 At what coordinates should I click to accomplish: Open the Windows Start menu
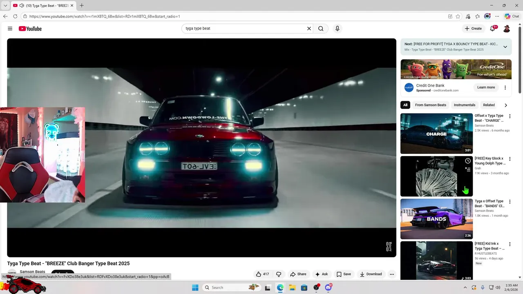195,287
